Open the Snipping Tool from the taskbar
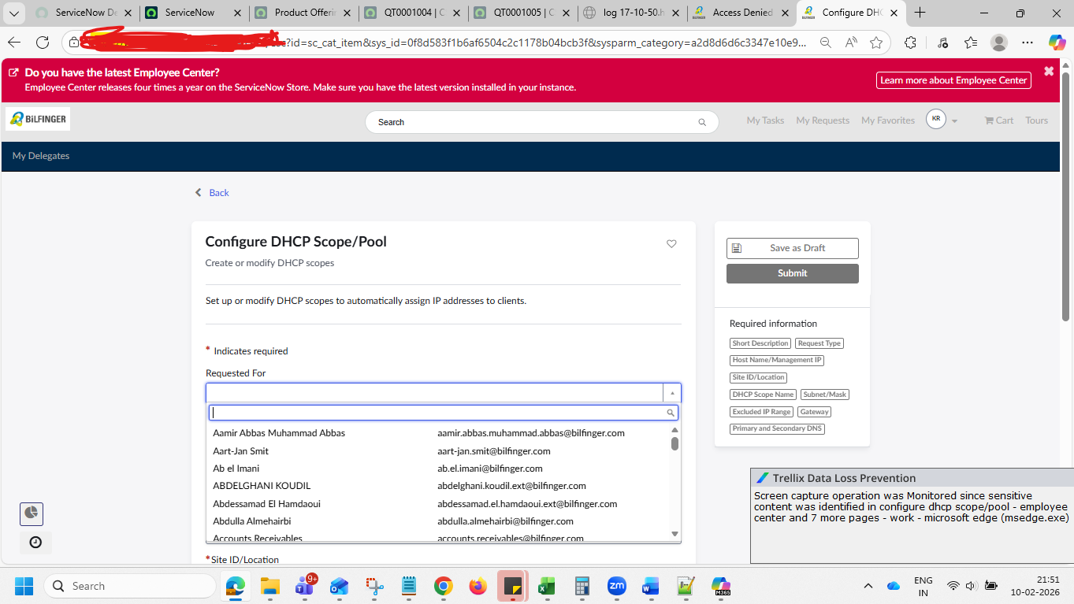 point(373,586)
